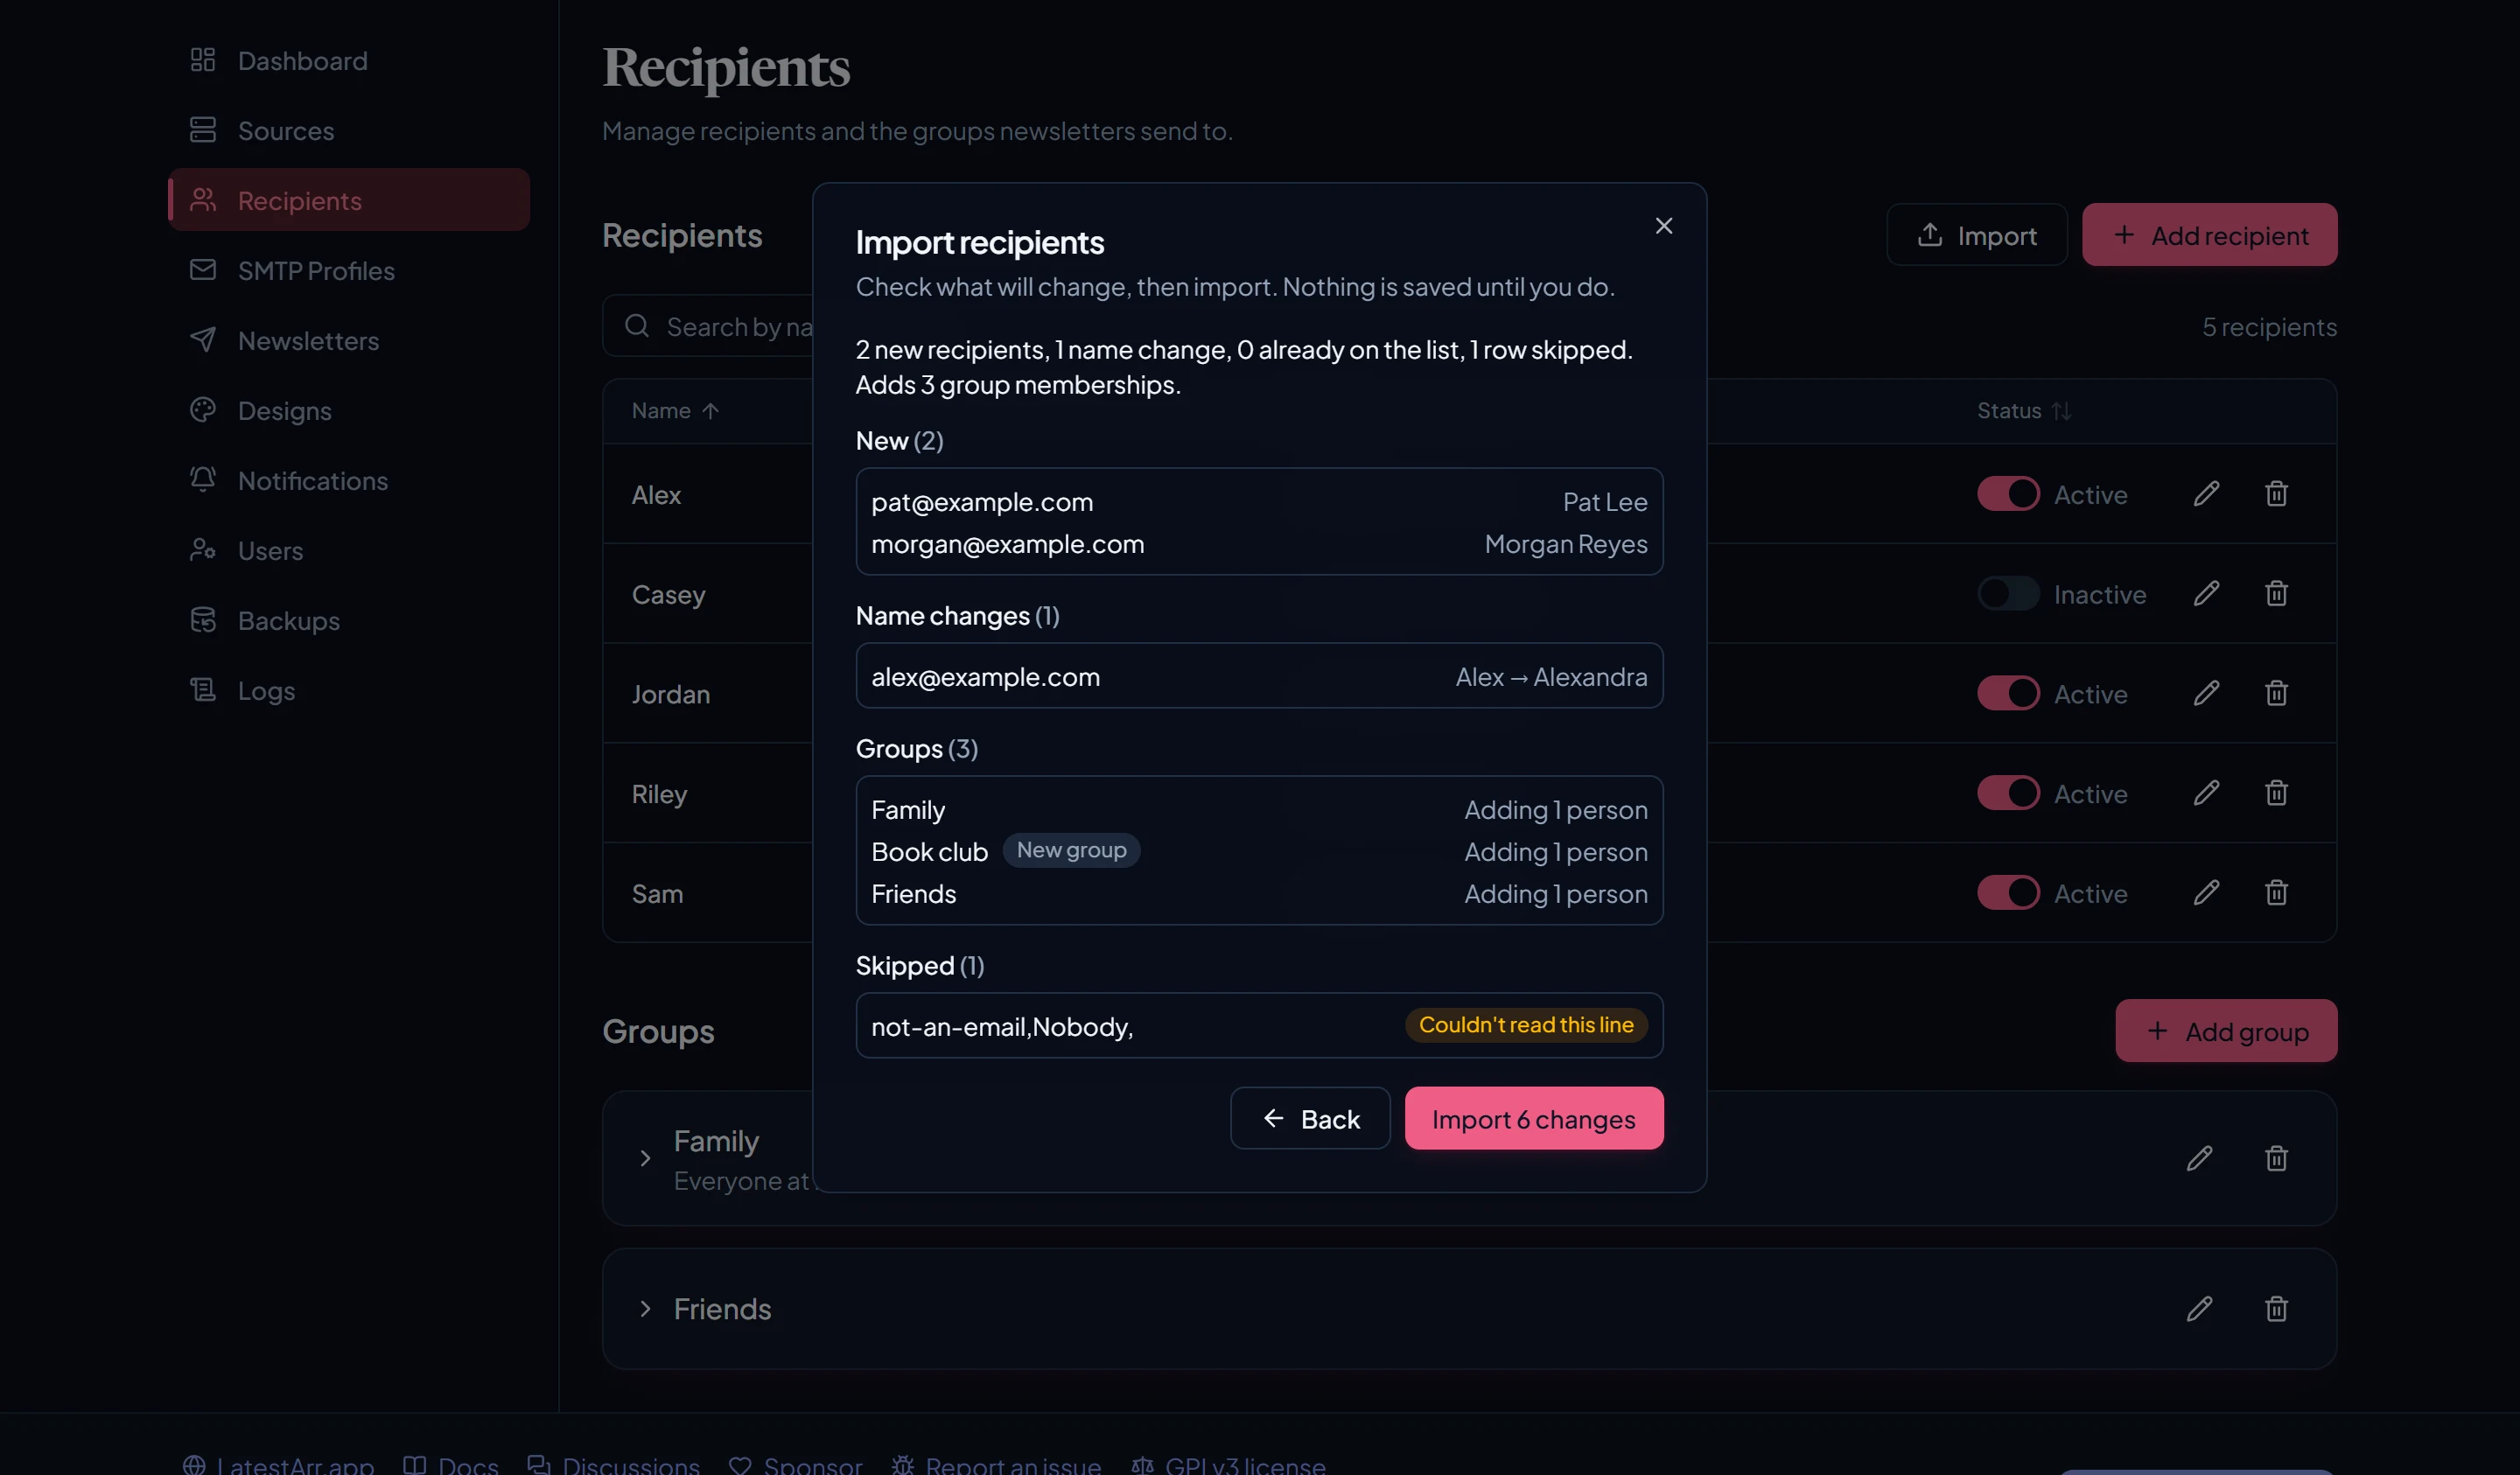Select alex@example.com name change row
2520x1475 pixels.
click(x=1259, y=676)
